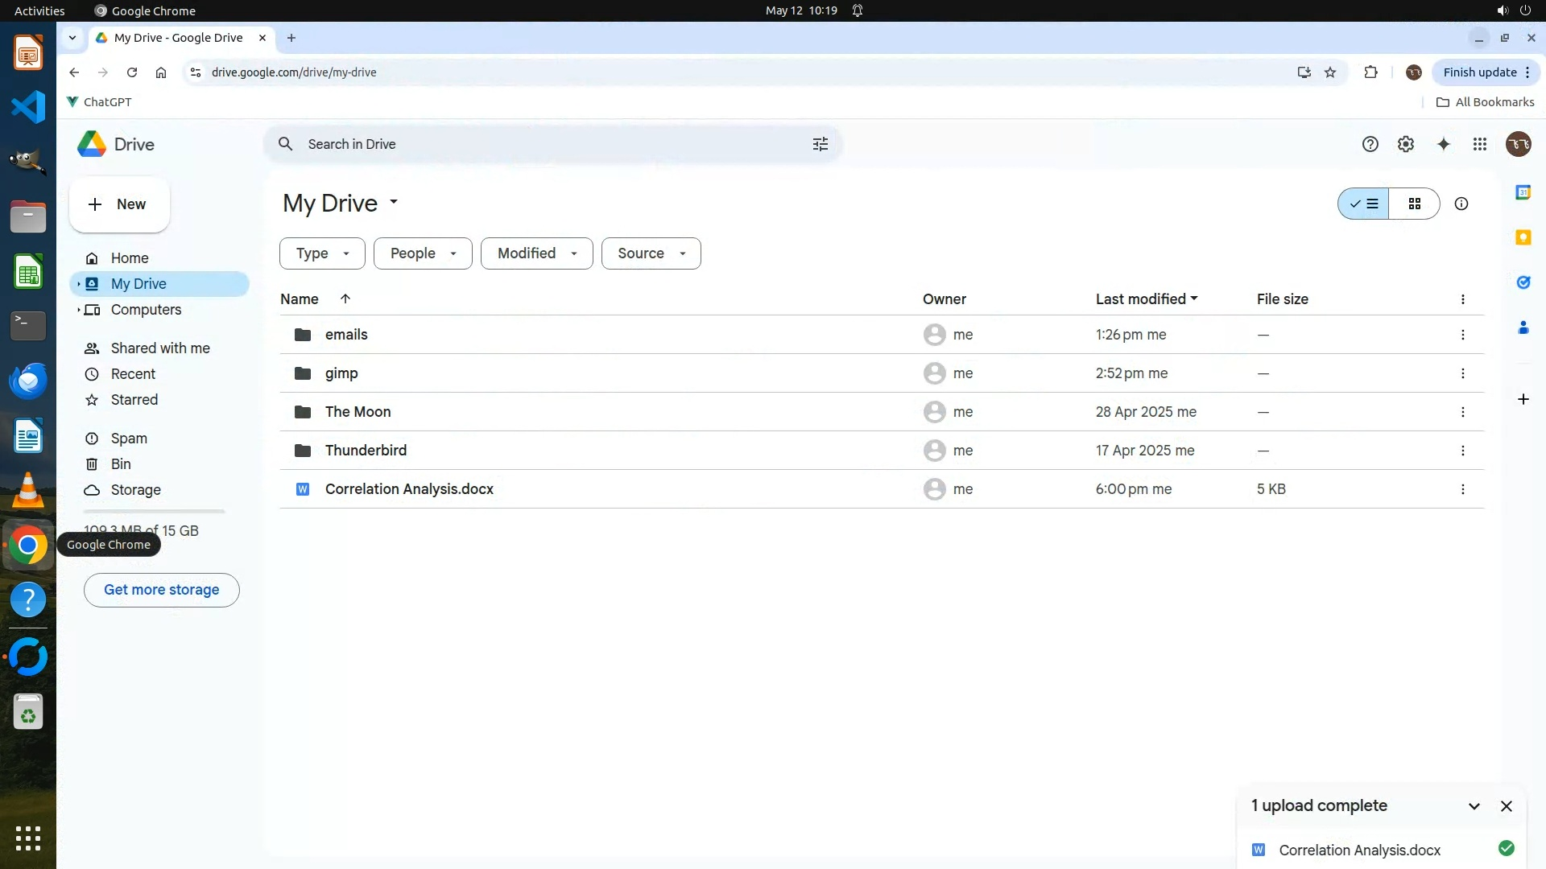Open Google apps grid icon
The image size is (1546, 869).
[1480, 144]
